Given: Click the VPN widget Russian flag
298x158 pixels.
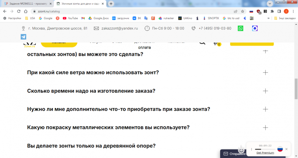Looking at the screenshot, I should [x=280, y=149].
